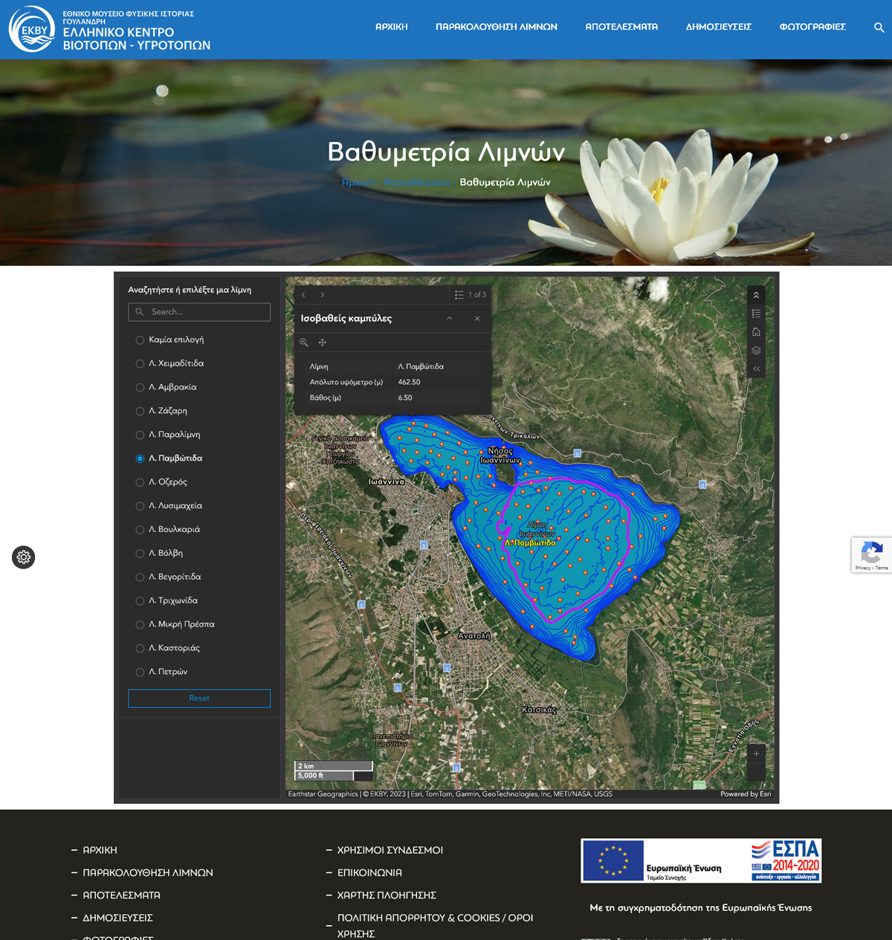Open the ΕΠΙΚΟΙΝΩΝΙΑ footer link
This screenshot has width=892, height=940.
coord(369,872)
